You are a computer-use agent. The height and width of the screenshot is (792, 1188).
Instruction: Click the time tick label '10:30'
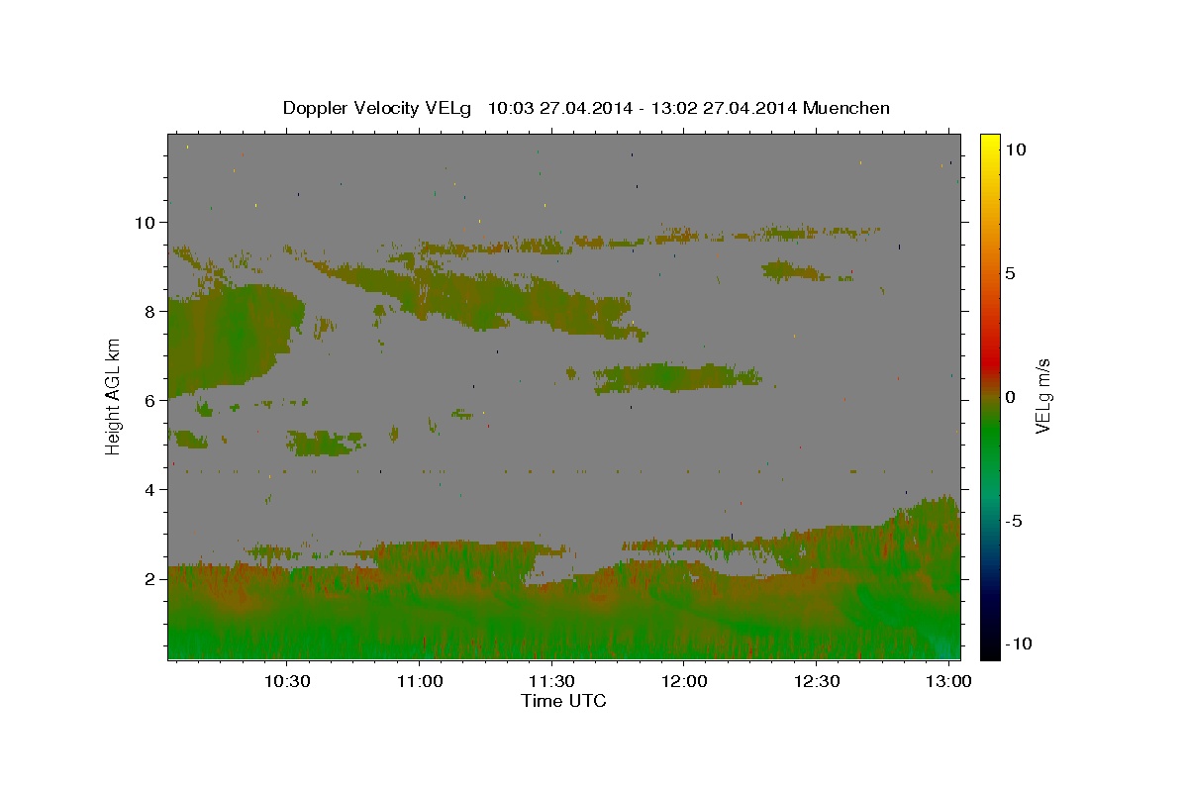(x=286, y=682)
